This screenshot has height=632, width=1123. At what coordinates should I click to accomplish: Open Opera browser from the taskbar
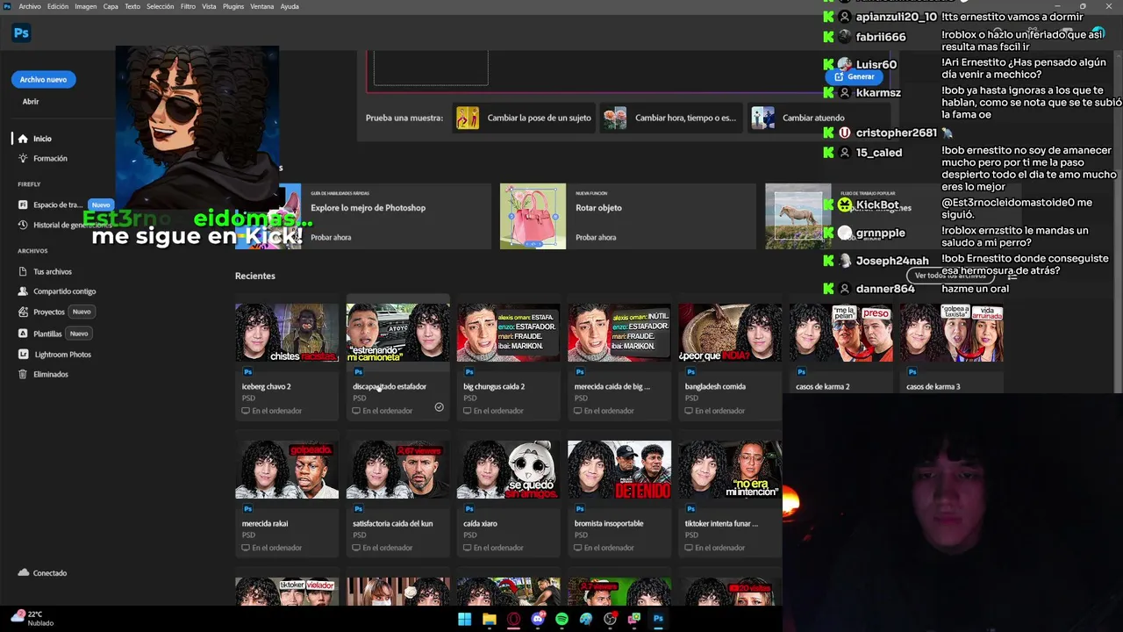click(x=514, y=619)
